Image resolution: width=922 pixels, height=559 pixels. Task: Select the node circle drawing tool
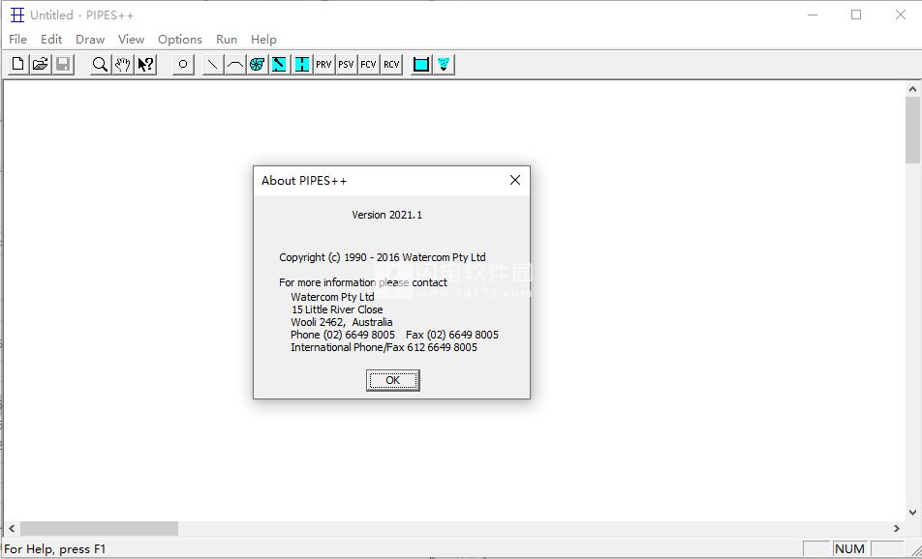[183, 64]
